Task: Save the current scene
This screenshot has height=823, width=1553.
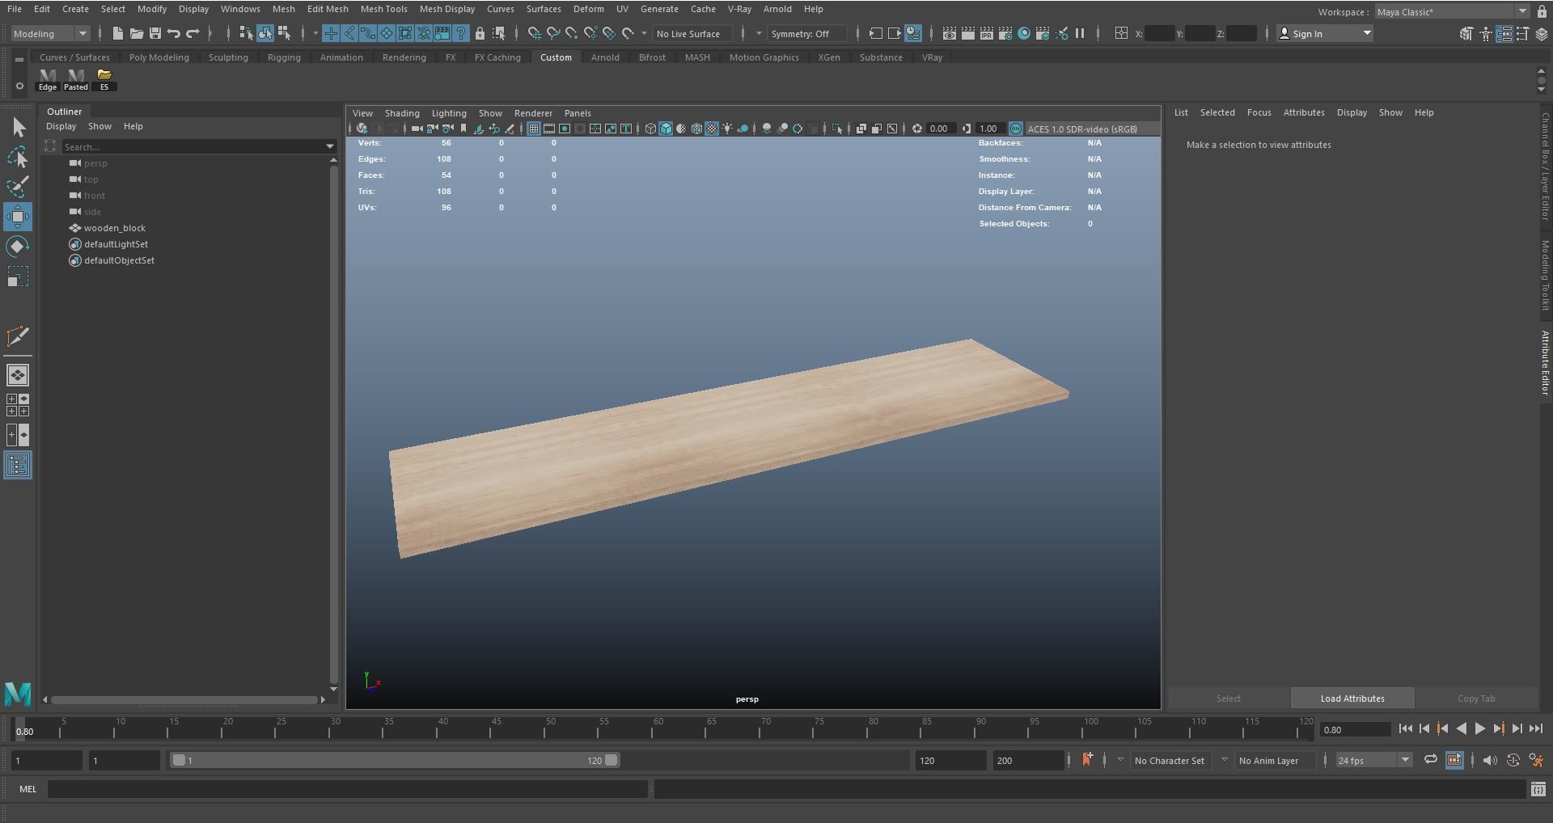Action: (x=155, y=33)
